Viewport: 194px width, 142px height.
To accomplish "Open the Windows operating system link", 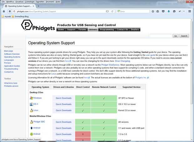I will 37,98.
